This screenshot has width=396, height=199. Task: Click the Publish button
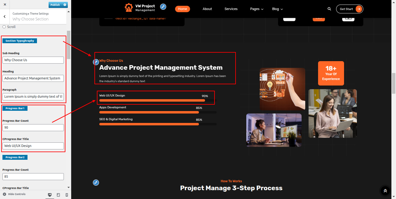pyautogui.click(x=55, y=5)
